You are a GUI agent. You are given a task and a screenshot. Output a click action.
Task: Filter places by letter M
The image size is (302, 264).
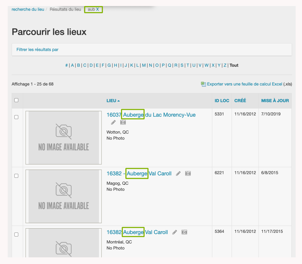click(x=144, y=65)
